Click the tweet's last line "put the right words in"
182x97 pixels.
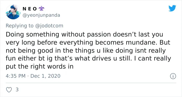coord(40,67)
